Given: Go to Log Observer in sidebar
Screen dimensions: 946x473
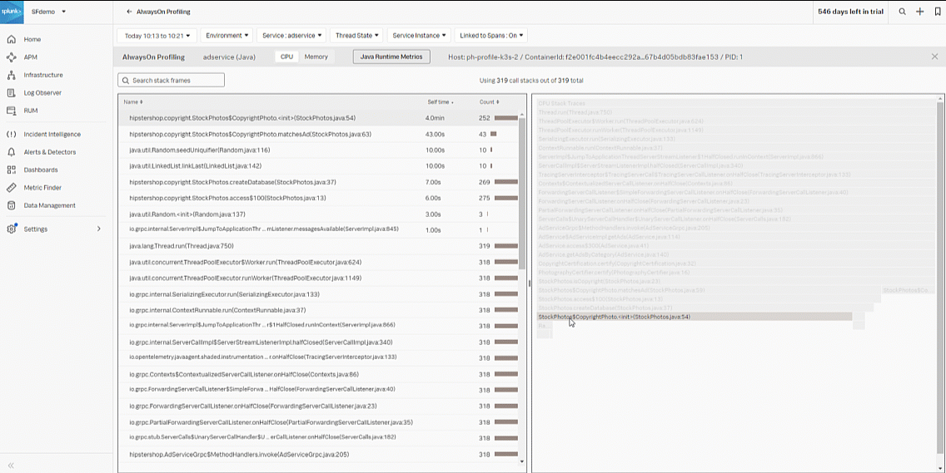Looking at the screenshot, I should tap(42, 92).
